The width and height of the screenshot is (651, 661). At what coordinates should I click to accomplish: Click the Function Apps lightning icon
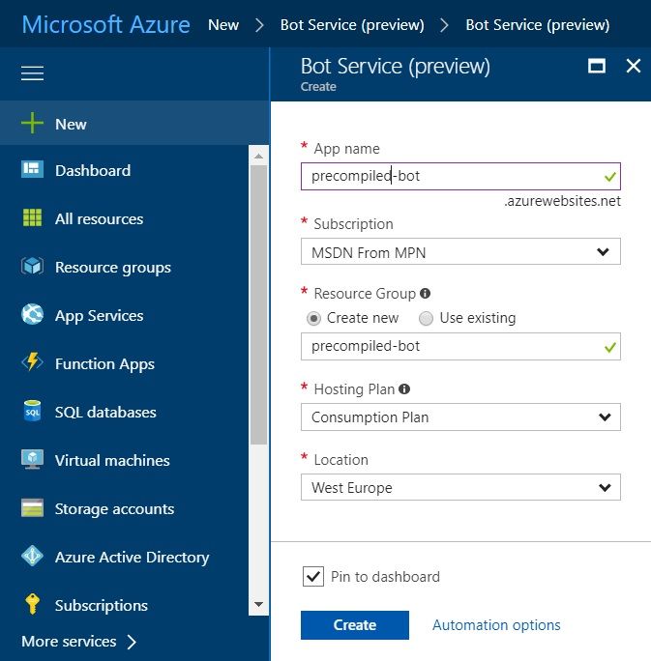click(33, 363)
